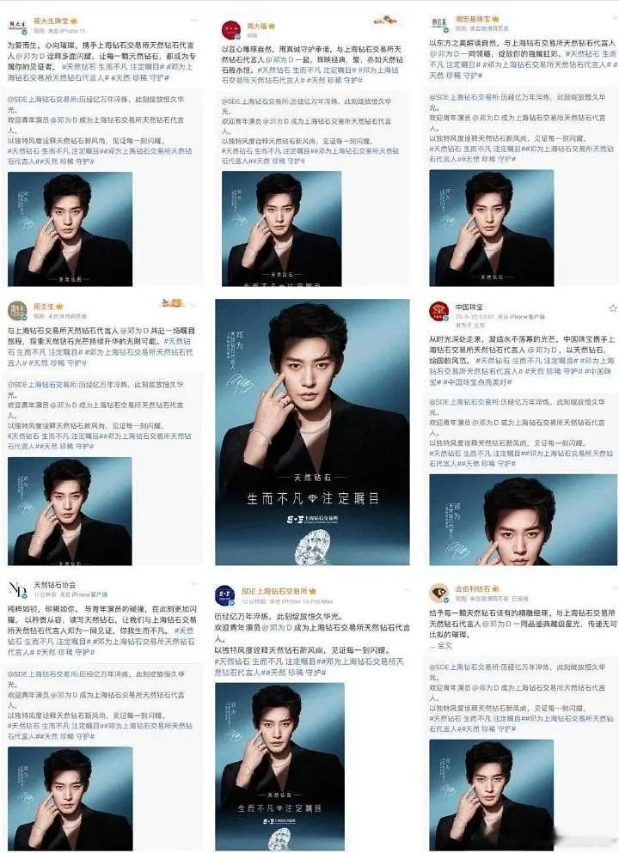Open the 金伯利钻石 eye-logo avatar
Image resolution: width=619 pixels, height=853 pixels.
(x=438, y=593)
